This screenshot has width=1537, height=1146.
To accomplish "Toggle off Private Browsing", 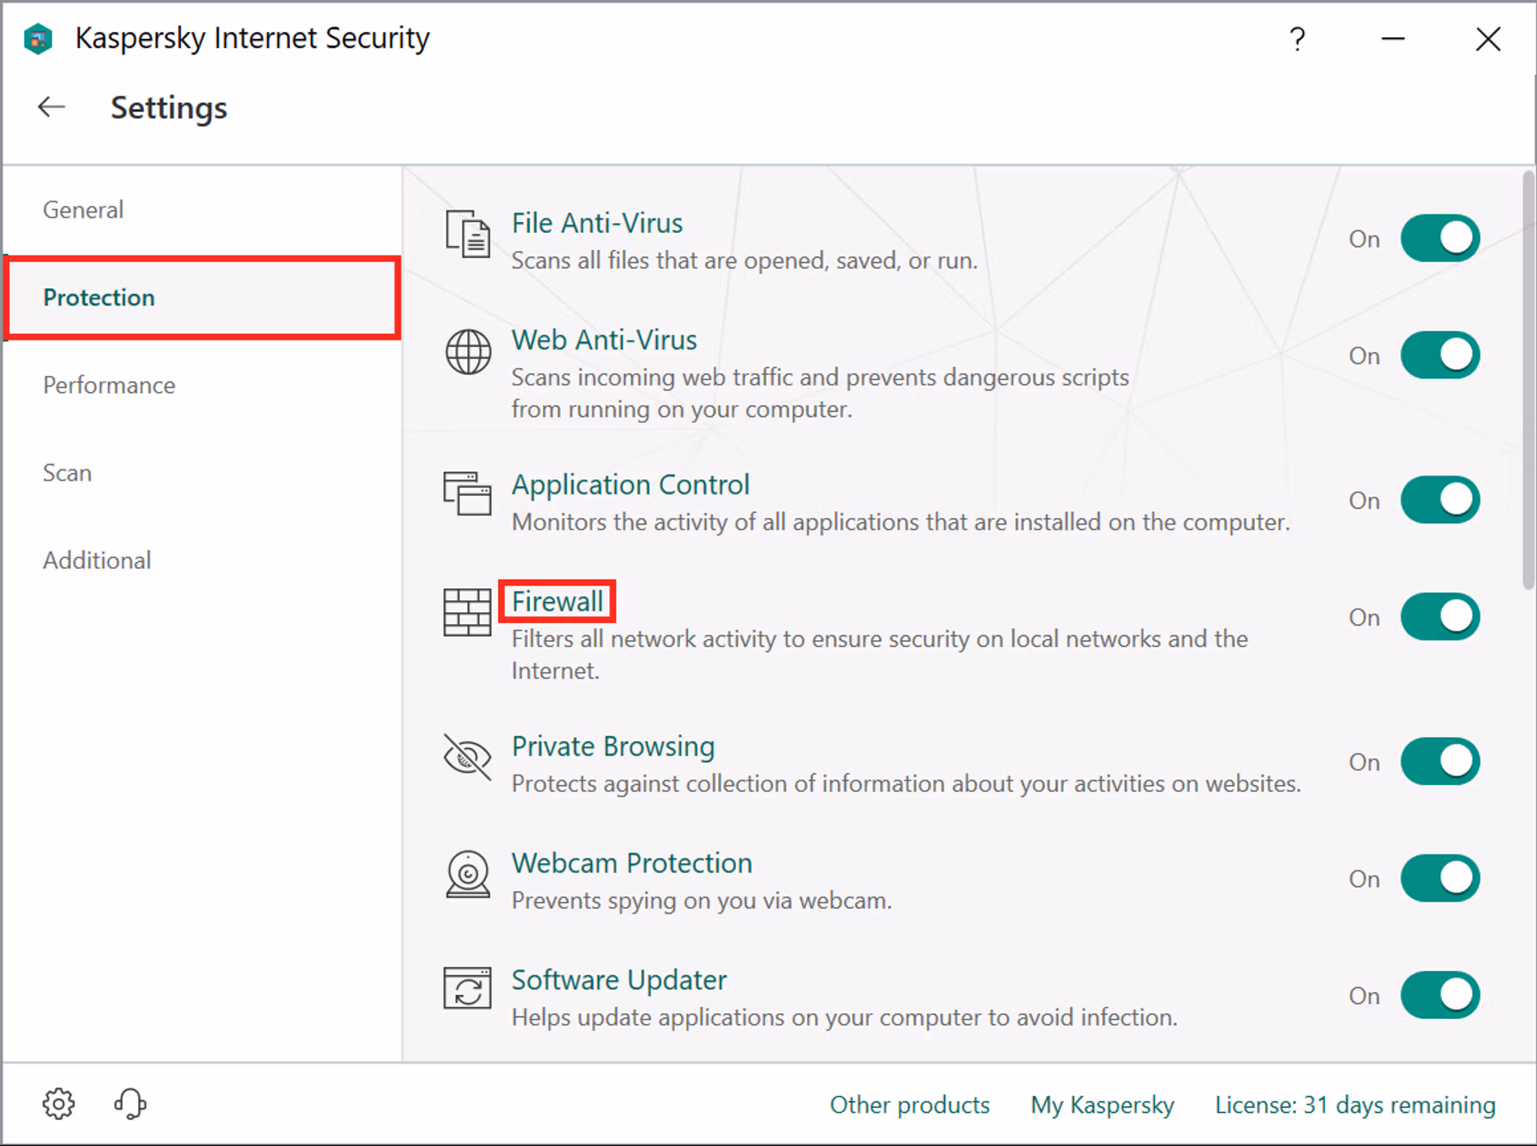I will [x=1440, y=762].
